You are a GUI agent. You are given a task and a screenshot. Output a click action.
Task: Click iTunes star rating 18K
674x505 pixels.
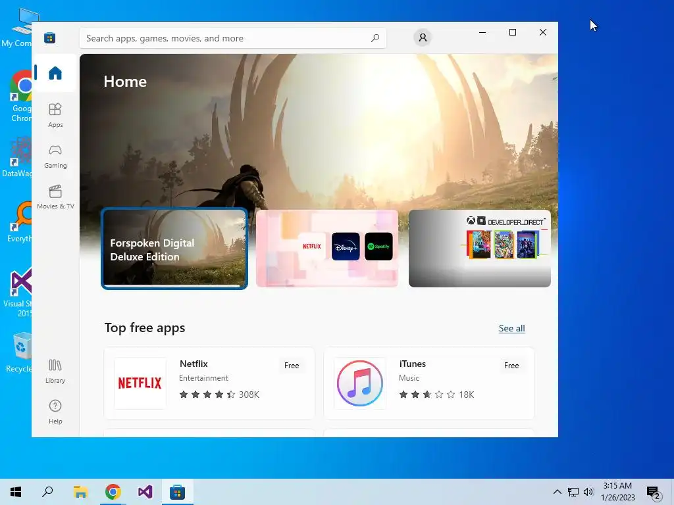[436, 395]
